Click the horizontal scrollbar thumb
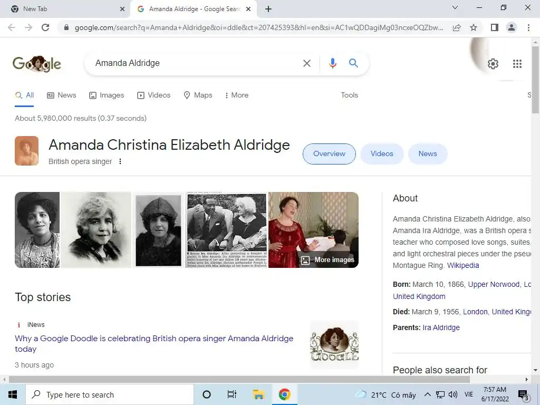The height and width of the screenshot is (405, 540). tap(239, 380)
